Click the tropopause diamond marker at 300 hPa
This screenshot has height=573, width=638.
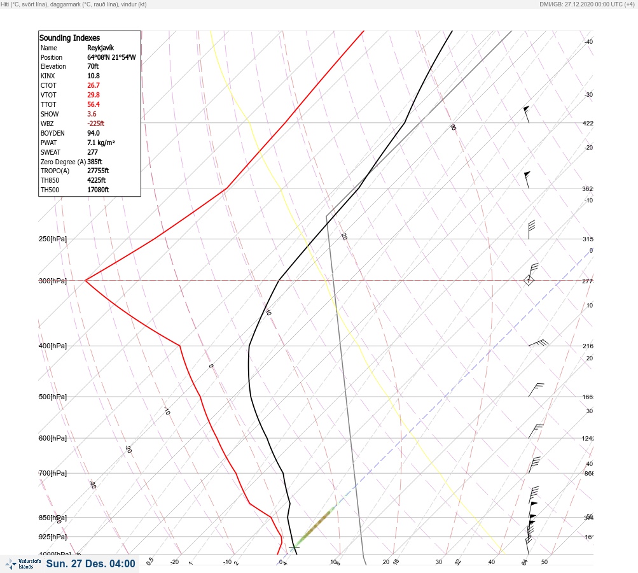[x=529, y=280]
